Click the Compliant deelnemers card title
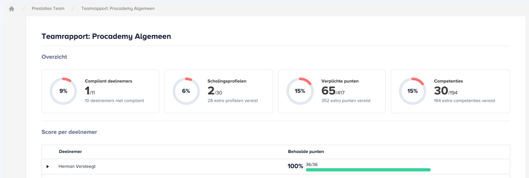529x178 pixels. click(x=108, y=81)
